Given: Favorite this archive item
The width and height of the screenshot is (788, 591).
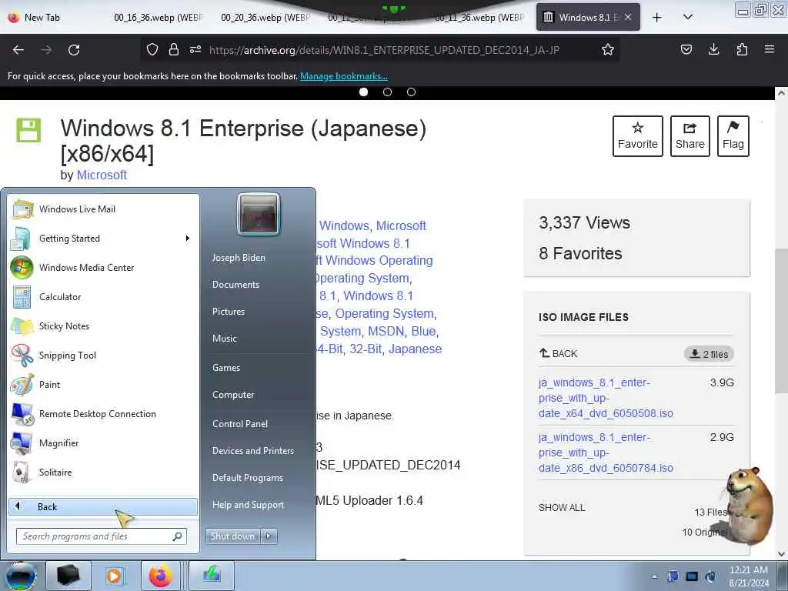Looking at the screenshot, I should point(638,136).
